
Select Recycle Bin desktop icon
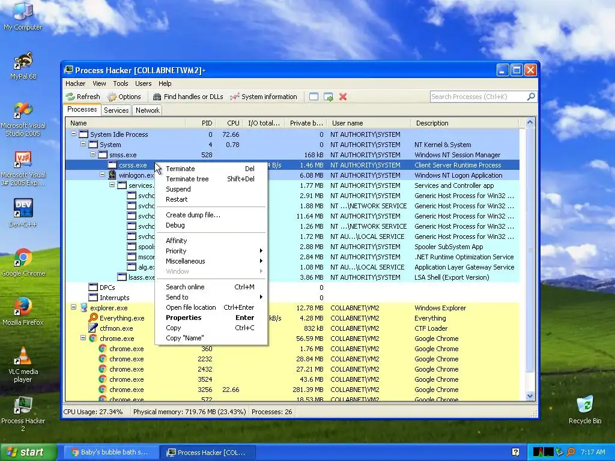(585, 409)
